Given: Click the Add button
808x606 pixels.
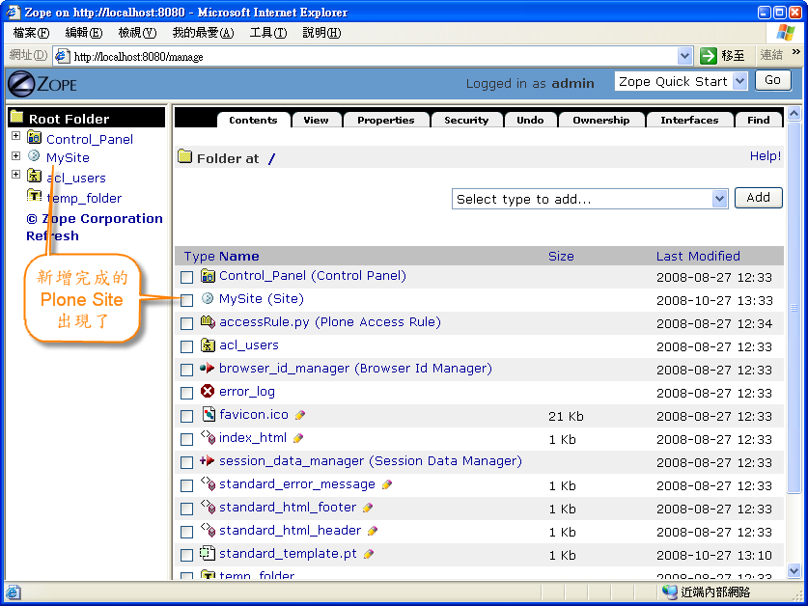Looking at the screenshot, I should pos(758,198).
